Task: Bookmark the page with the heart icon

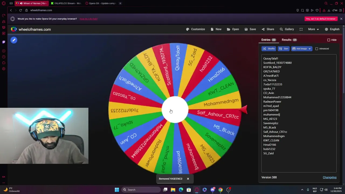Action: (x=317, y=10)
